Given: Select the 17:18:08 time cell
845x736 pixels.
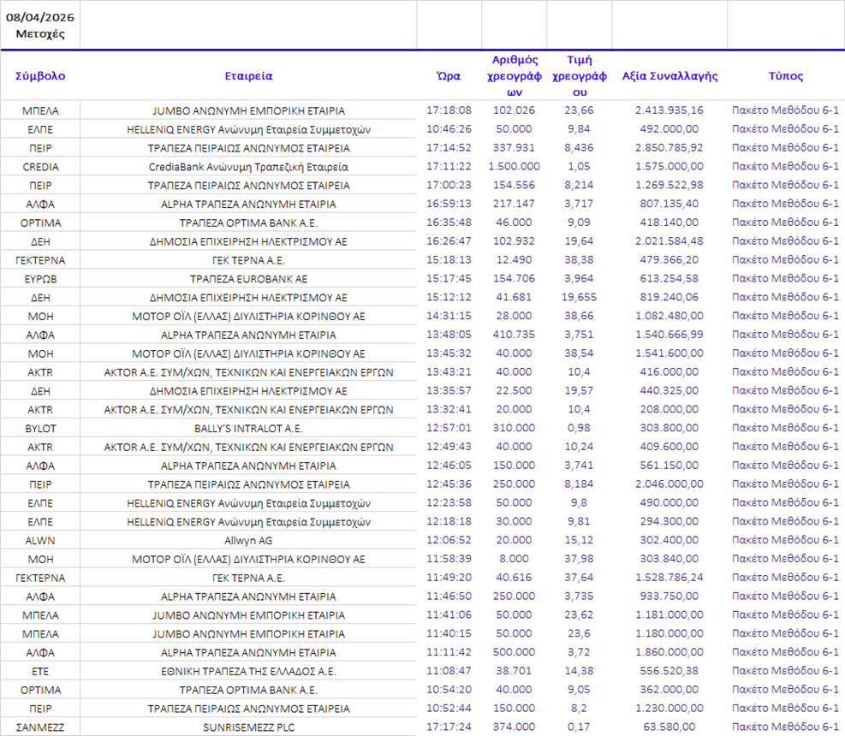Looking at the screenshot, I should tap(449, 110).
